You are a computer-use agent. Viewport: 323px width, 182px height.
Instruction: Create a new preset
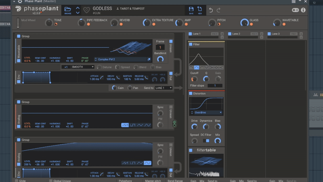pos(199,10)
